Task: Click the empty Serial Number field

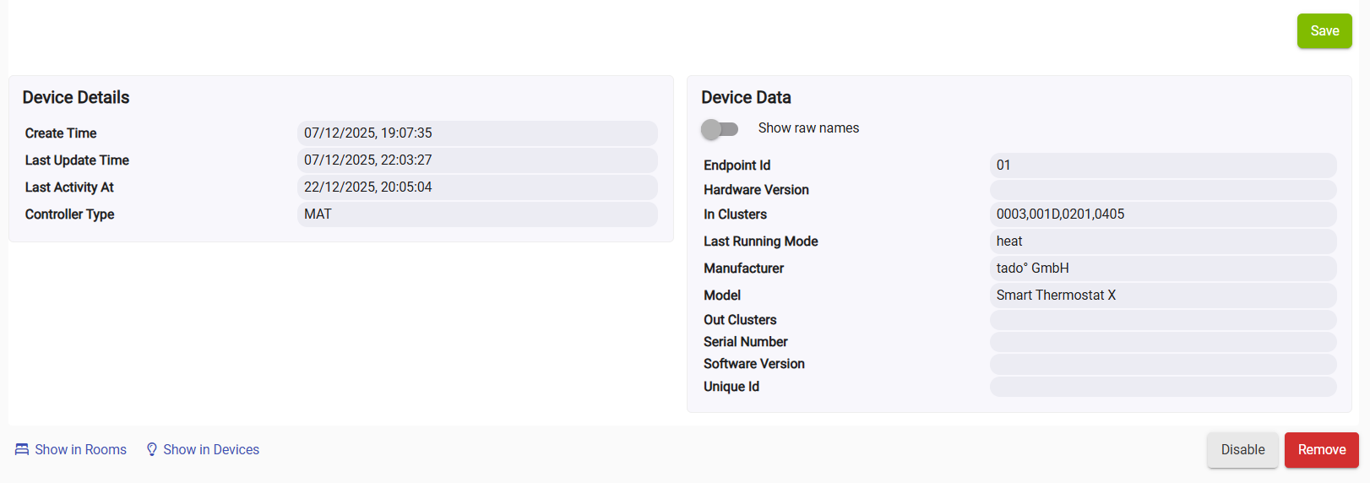Action: pyautogui.click(x=1162, y=342)
